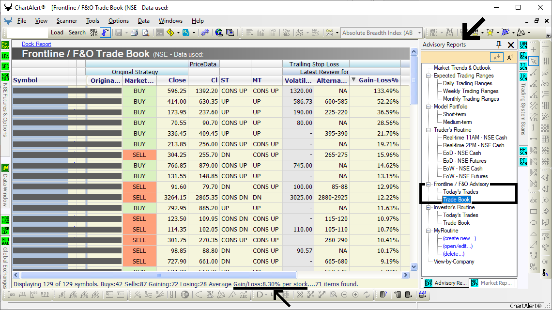Click the PF SCN scan icon
The height and width of the screenshot is (310, 552).
click(x=523, y=161)
